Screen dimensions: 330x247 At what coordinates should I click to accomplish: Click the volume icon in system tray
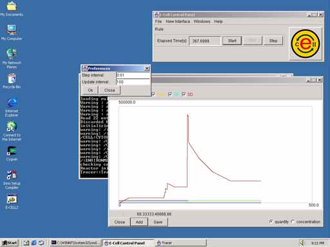302,242
